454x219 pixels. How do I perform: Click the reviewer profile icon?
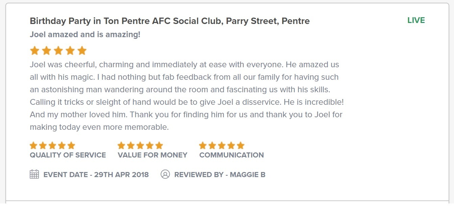165,174
